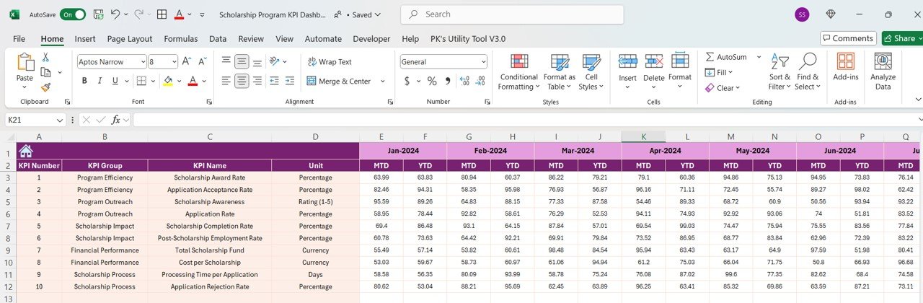
Task: Open Analyze Data
Action: click(883, 71)
